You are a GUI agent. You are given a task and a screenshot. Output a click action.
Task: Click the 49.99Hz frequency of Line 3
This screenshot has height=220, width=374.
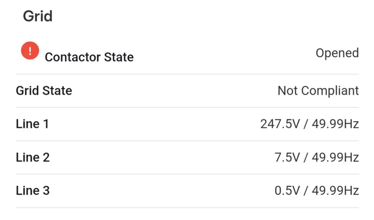coord(335,191)
